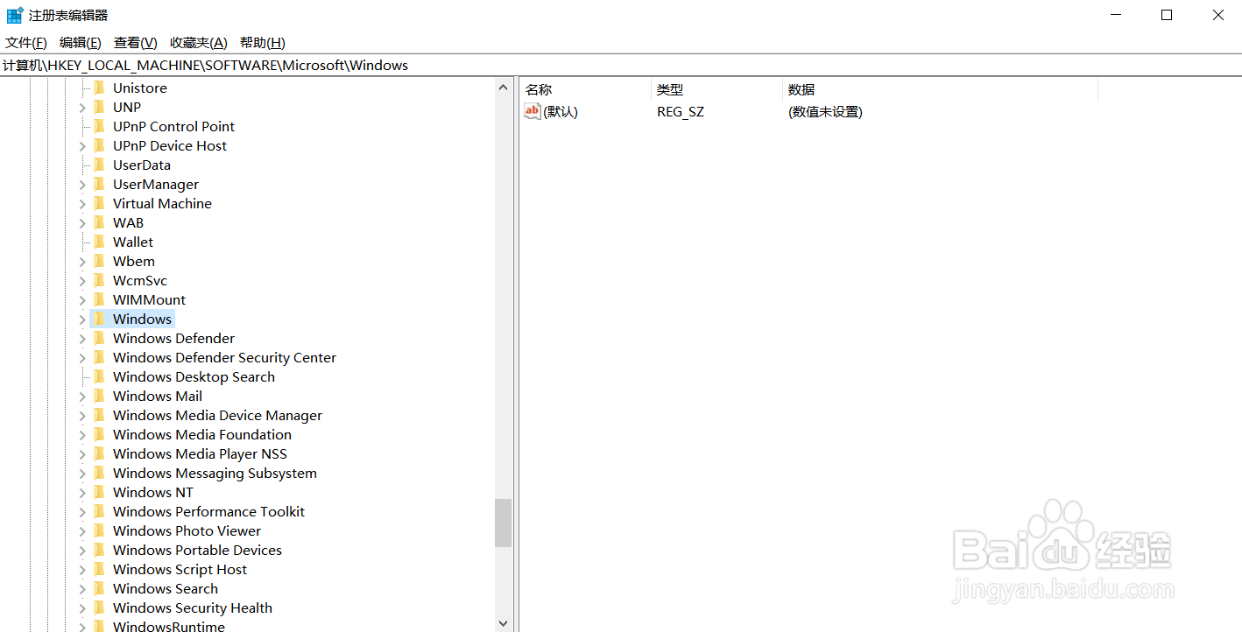Image resolution: width=1242 pixels, height=632 pixels.
Task: Select the Windows Mail folder icon
Action: tap(99, 396)
